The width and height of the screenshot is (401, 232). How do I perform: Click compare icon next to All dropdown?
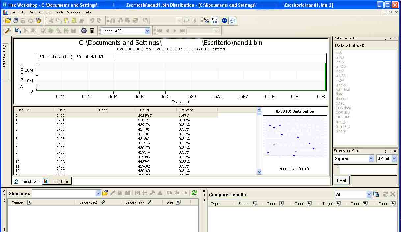pyautogui.click(x=376, y=194)
